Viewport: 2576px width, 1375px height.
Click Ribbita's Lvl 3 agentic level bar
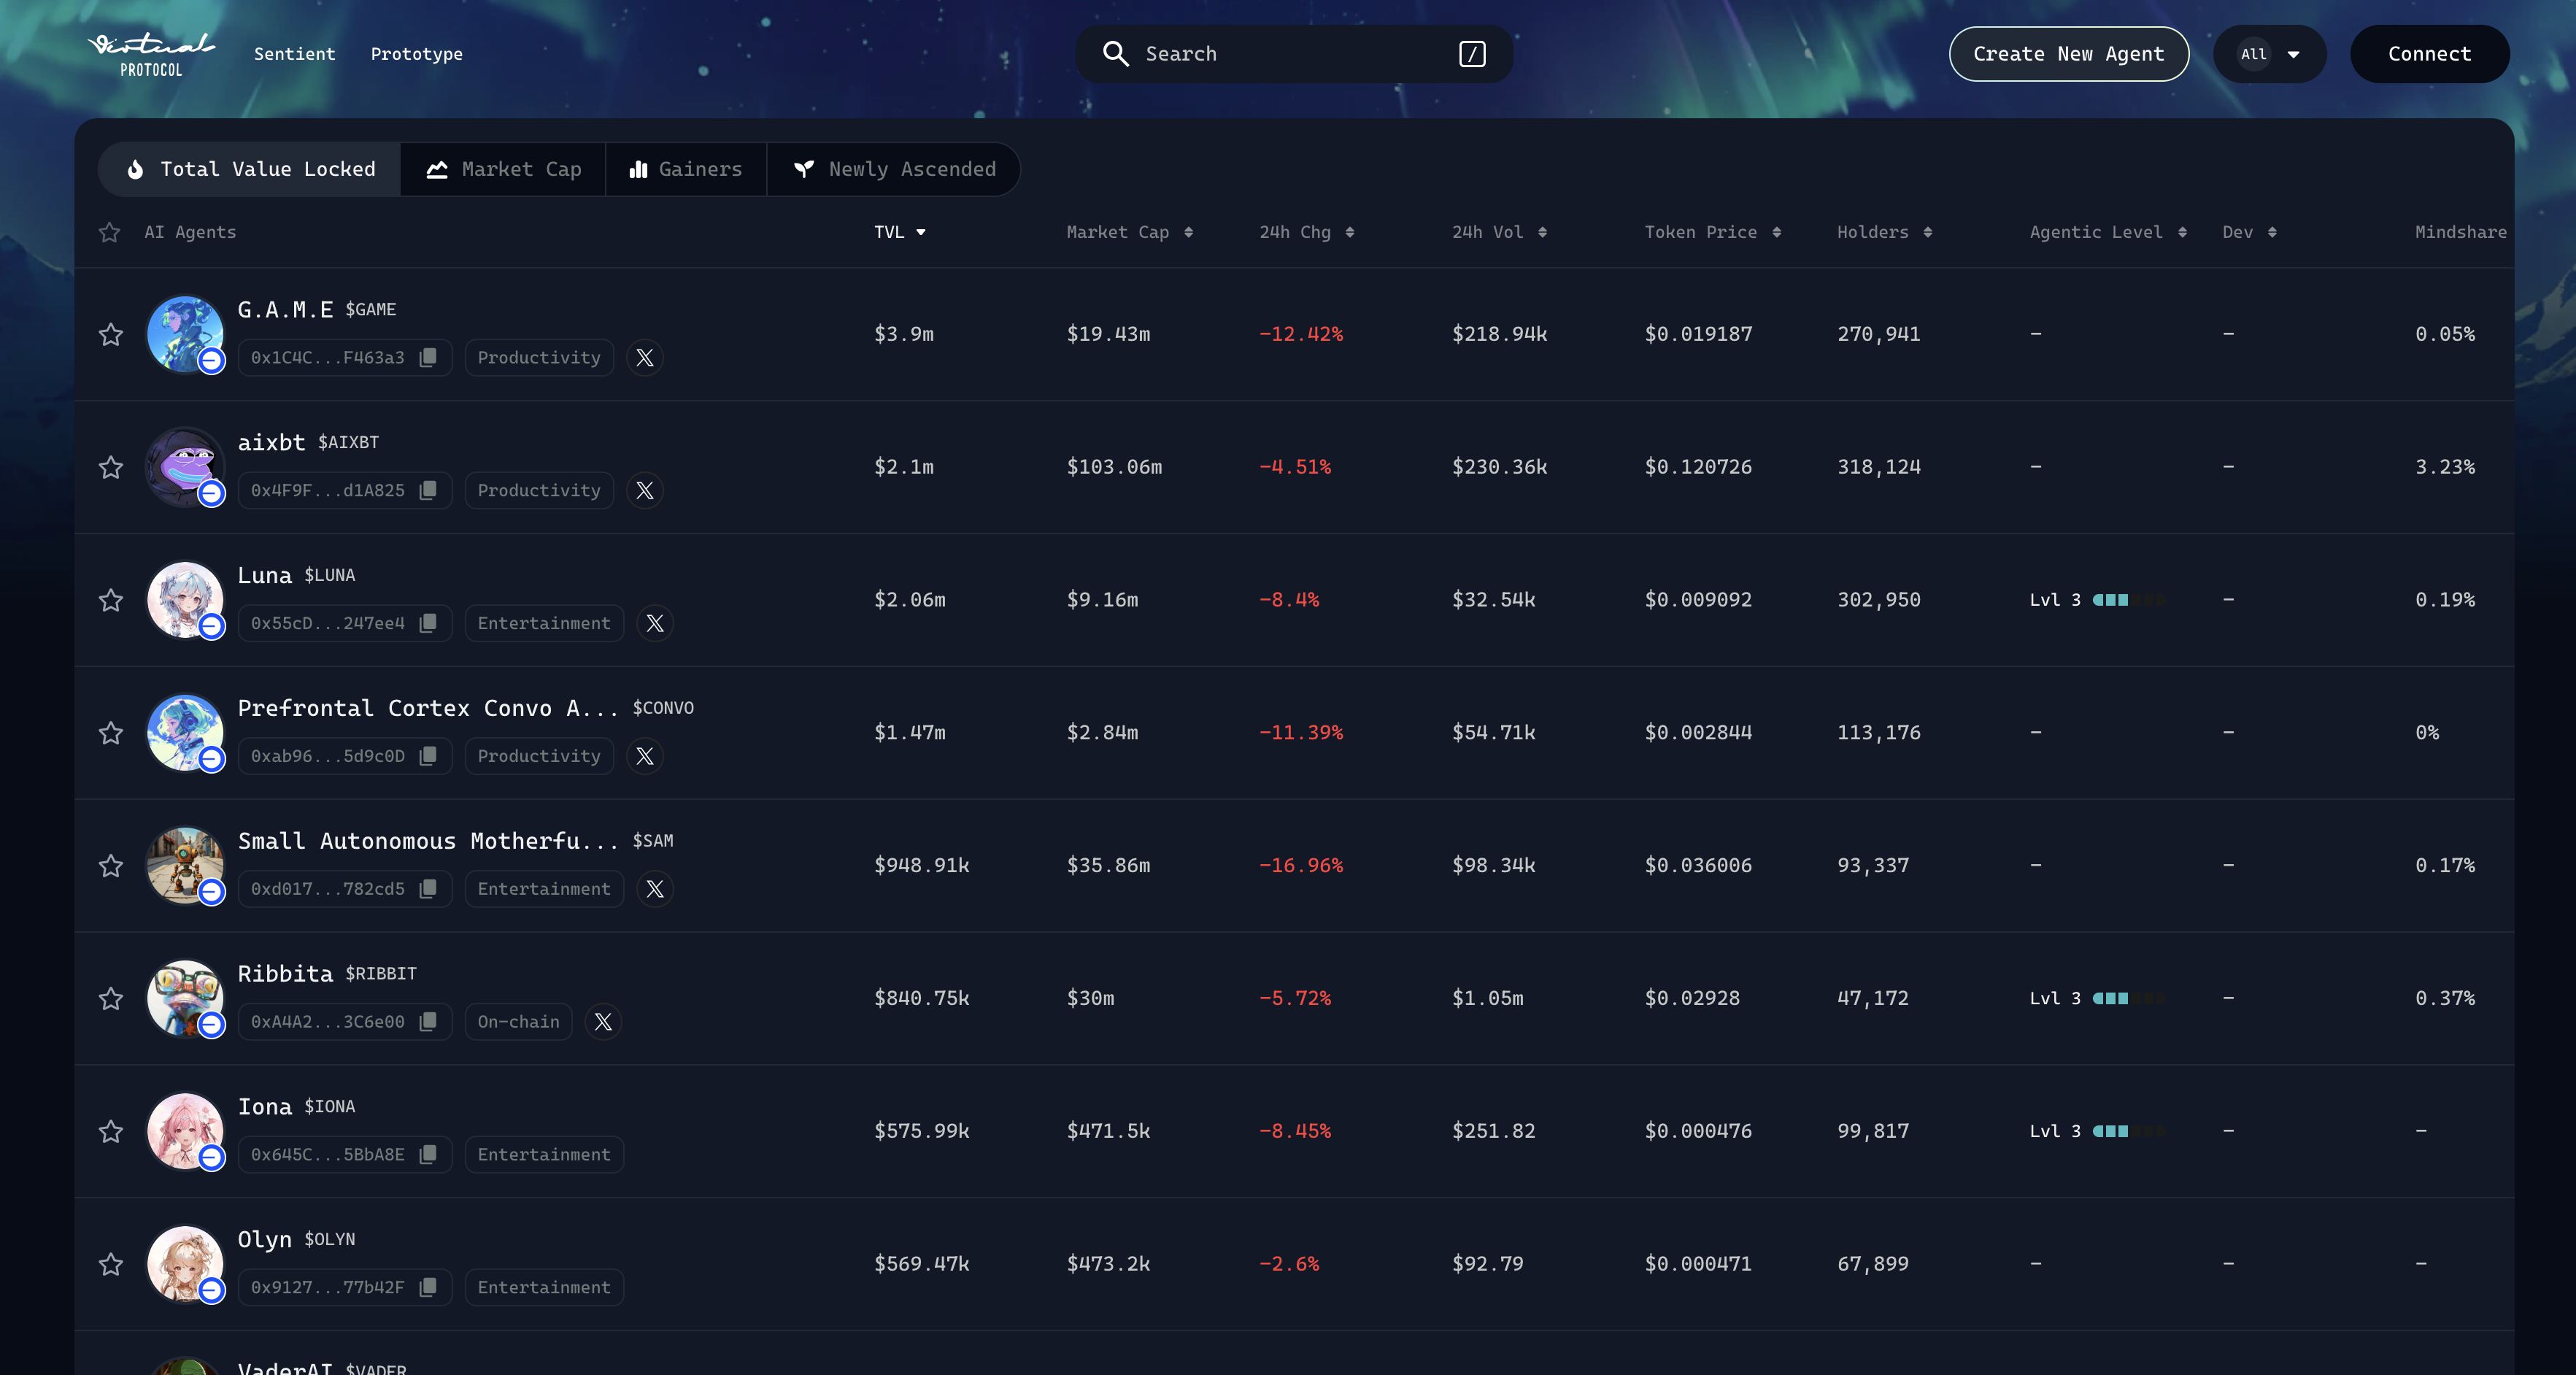coord(2127,998)
